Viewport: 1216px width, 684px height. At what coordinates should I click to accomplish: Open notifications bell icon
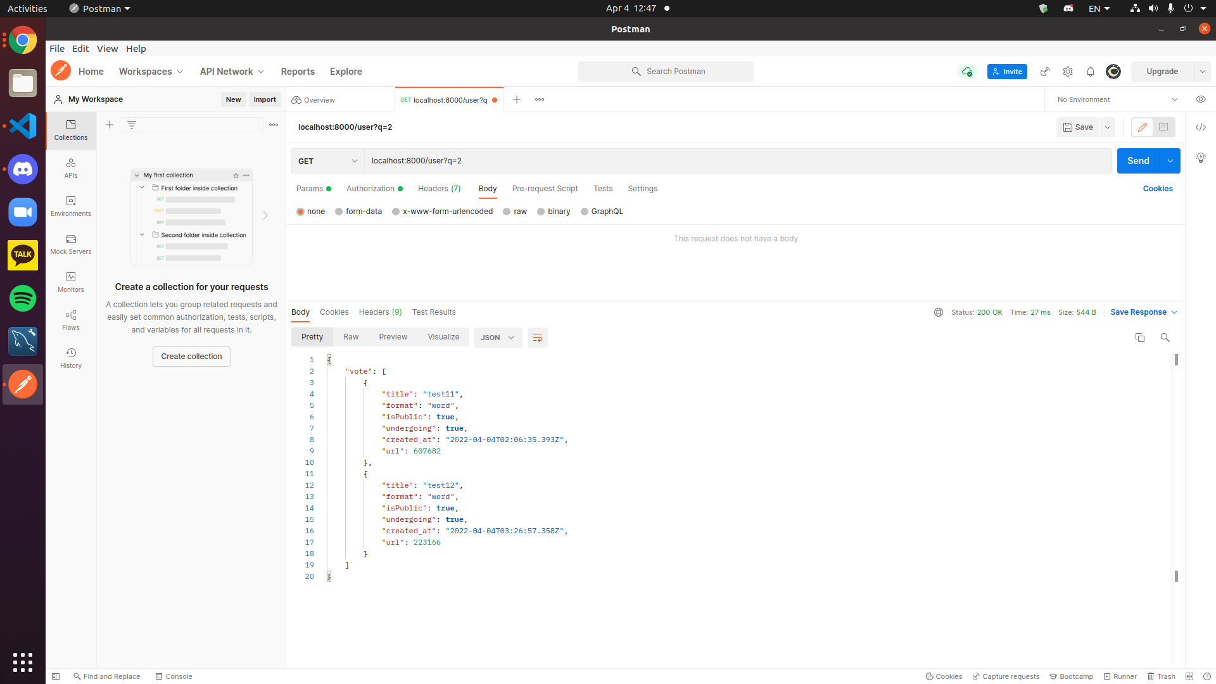point(1091,72)
